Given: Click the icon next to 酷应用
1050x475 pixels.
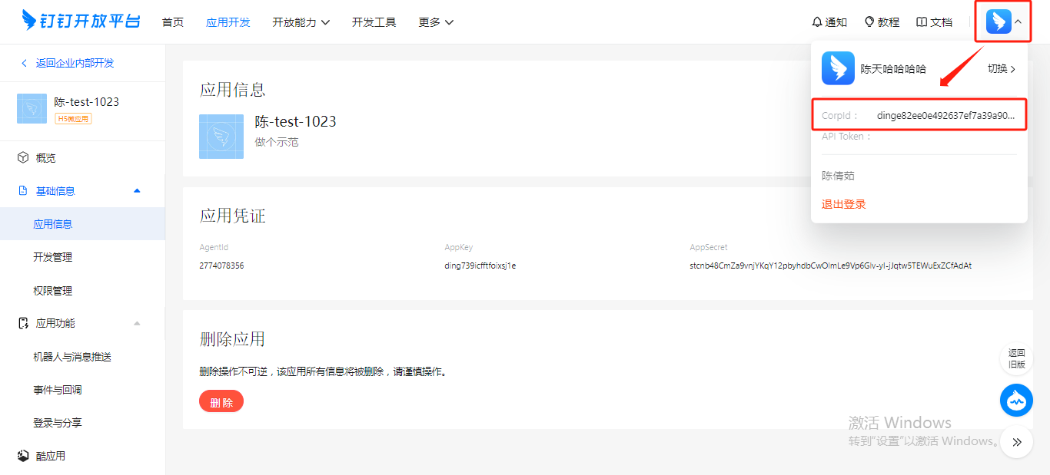Looking at the screenshot, I should [x=23, y=456].
